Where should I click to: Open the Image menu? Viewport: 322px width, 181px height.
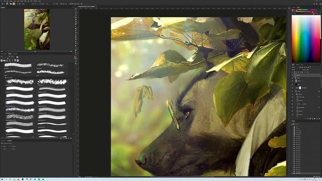coord(11,1)
